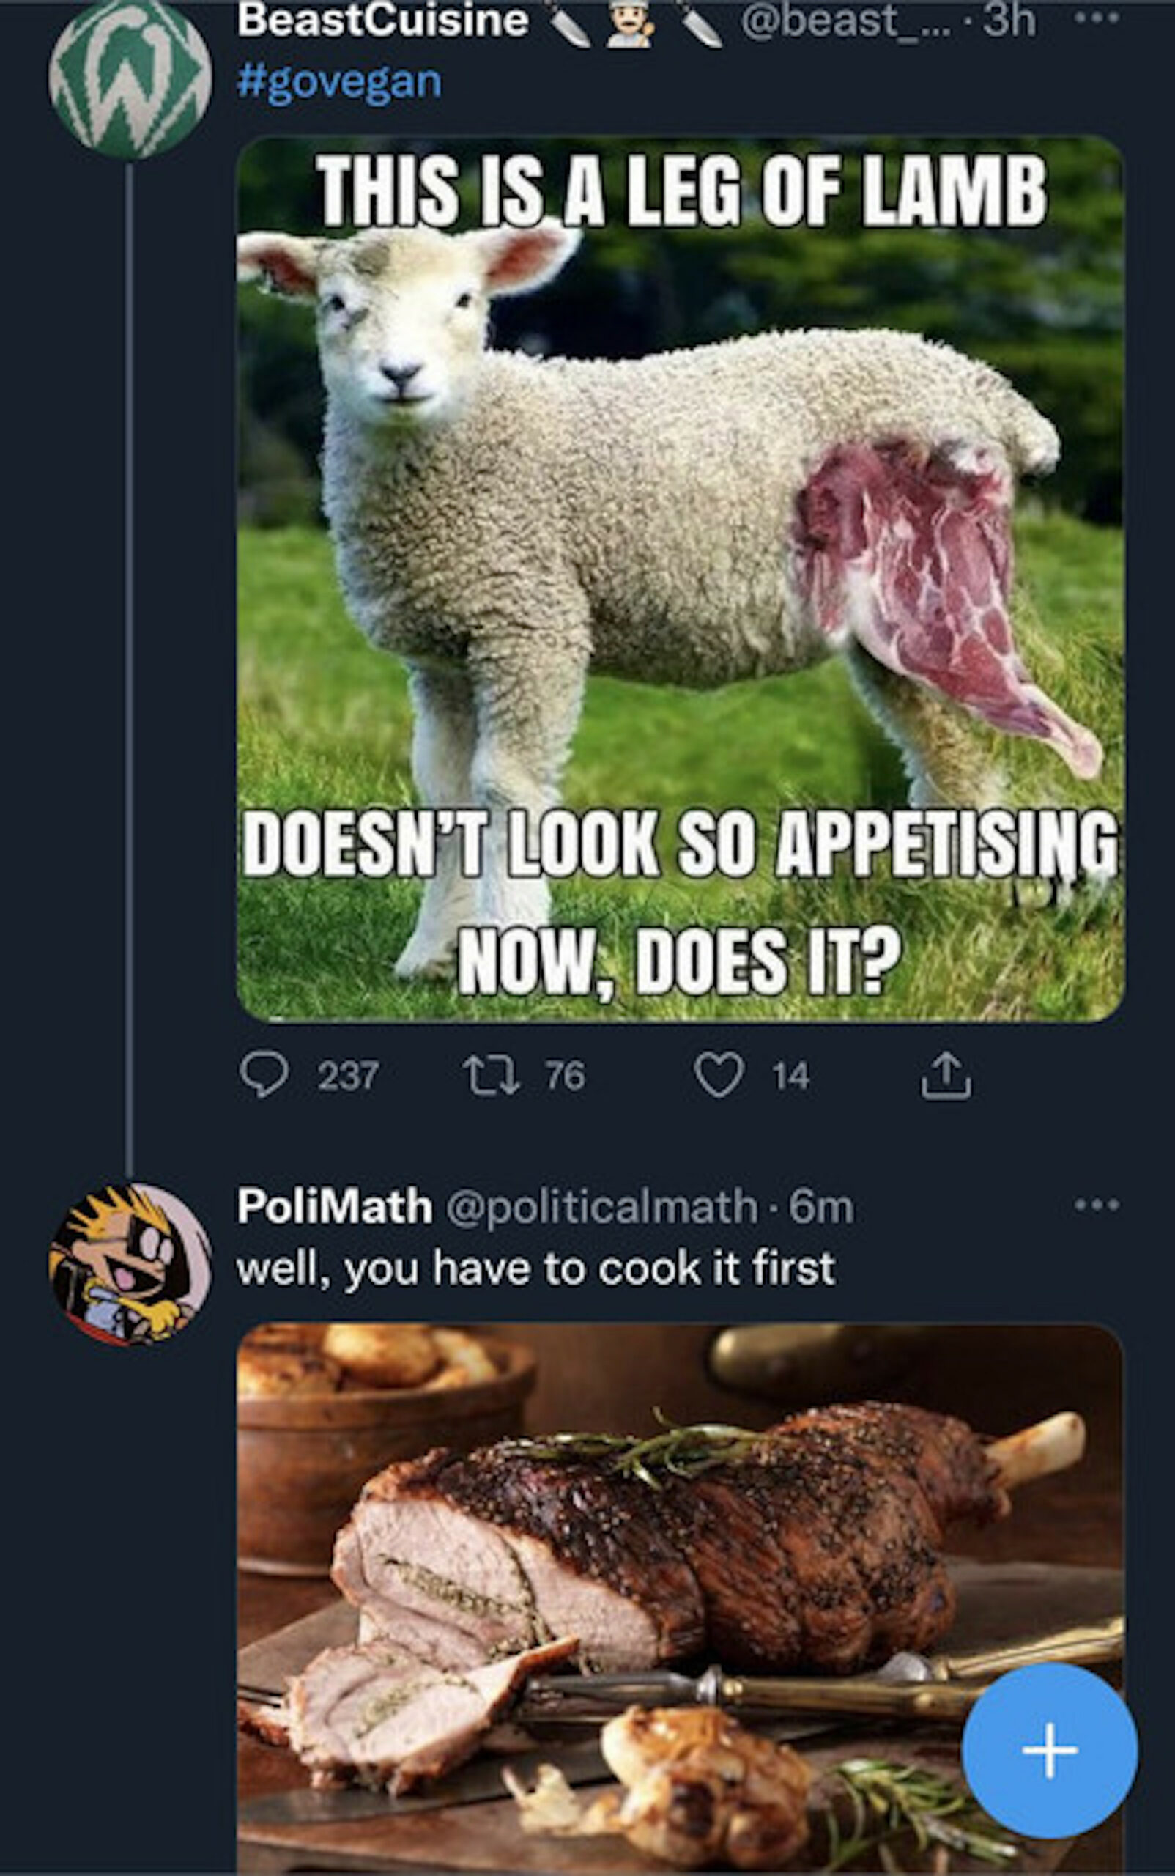Like the tweet with the heart icon
The width and height of the screenshot is (1175, 1876).
717,1075
